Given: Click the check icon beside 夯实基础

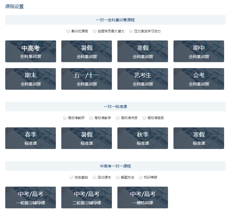Looking at the screenshot, I should tap(72, 177).
